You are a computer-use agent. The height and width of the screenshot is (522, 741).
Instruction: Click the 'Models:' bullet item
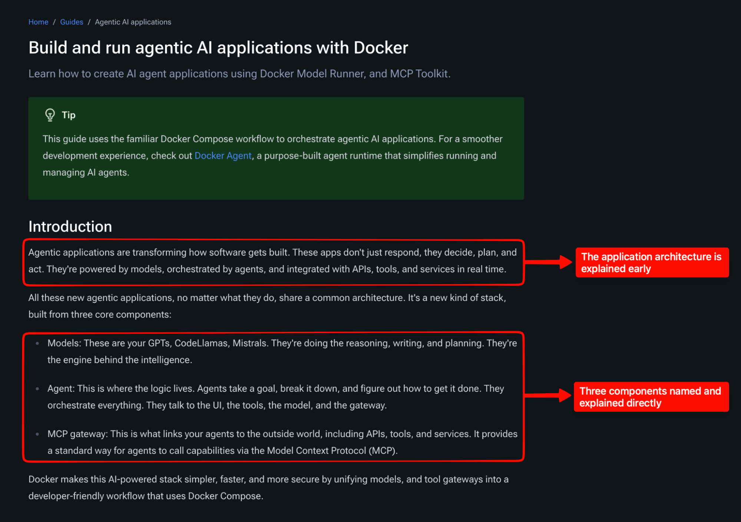282,351
